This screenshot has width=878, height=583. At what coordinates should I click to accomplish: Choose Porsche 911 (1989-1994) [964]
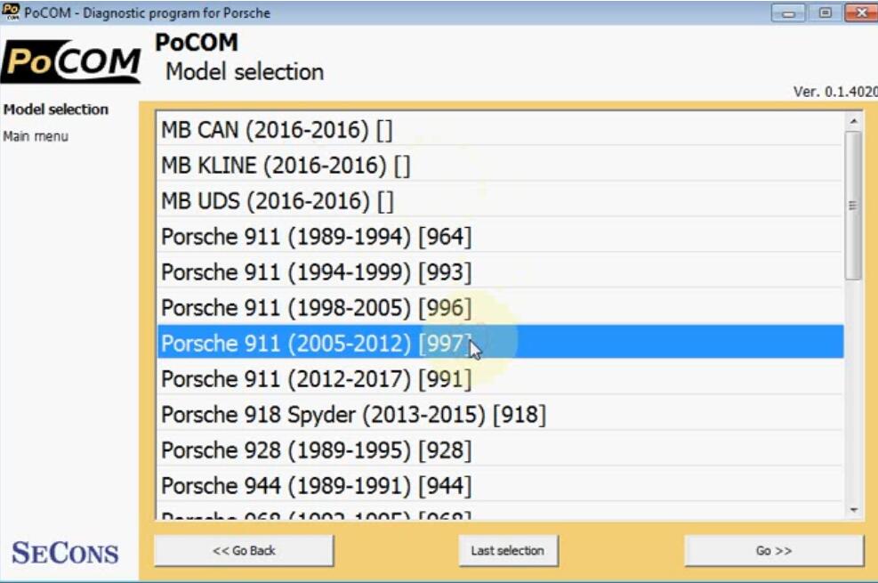pos(500,237)
